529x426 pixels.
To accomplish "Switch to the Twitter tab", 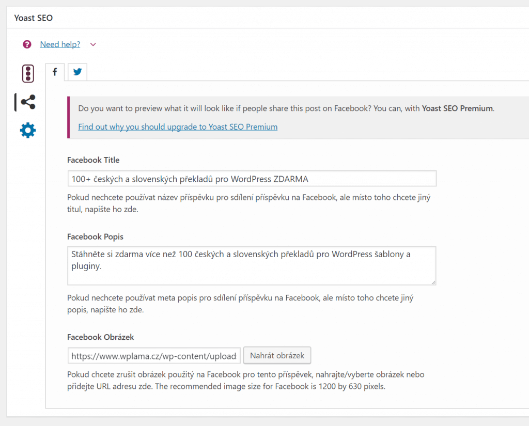I will click(77, 72).
